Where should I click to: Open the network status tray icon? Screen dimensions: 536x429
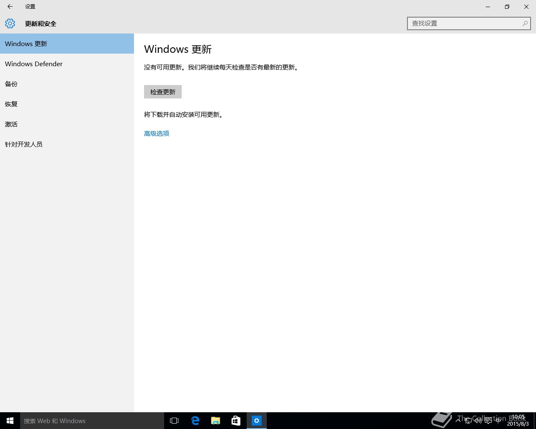[x=468, y=421]
